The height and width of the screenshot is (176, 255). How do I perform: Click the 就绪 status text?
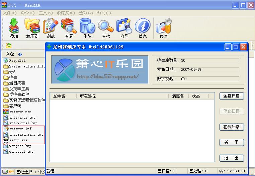point(50,171)
